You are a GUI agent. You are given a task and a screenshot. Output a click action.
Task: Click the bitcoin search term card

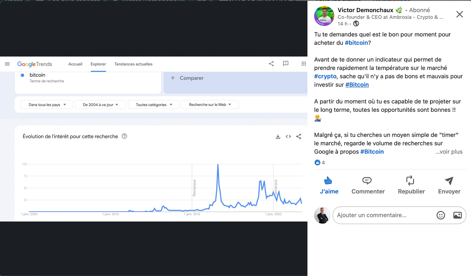(88, 83)
